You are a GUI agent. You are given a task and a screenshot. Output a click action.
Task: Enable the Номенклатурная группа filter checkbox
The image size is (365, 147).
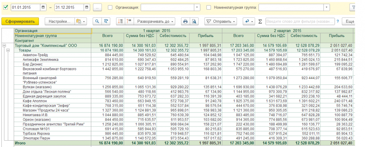pos(209,7)
